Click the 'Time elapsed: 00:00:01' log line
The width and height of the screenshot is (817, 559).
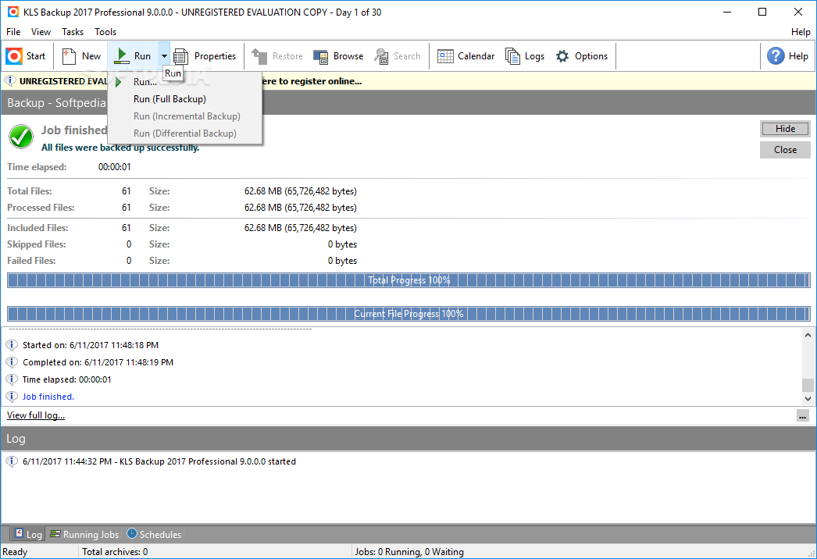point(66,379)
